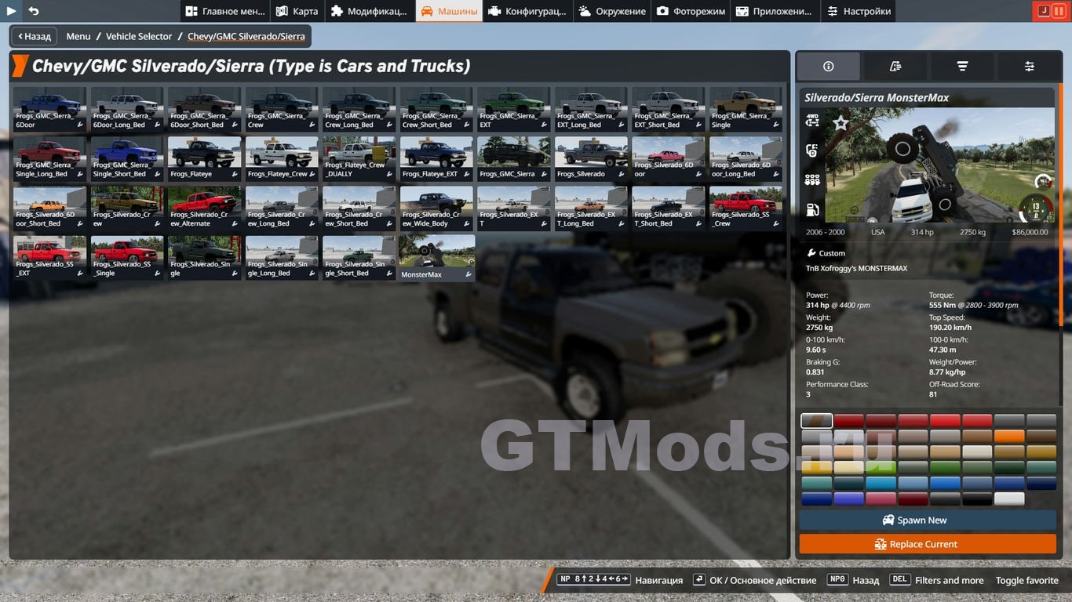This screenshot has height=602, width=1072.
Task: Go back with the Назад button
Action: (x=34, y=36)
